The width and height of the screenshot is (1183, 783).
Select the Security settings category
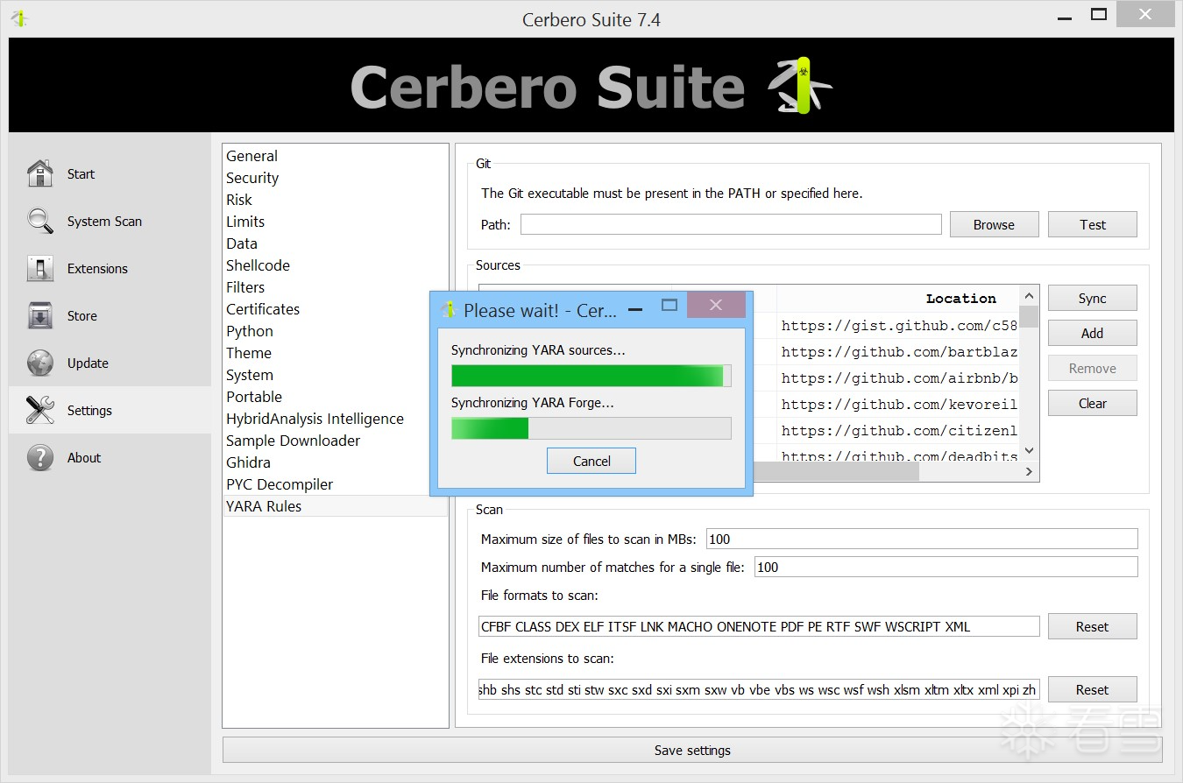pyautogui.click(x=335, y=178)
